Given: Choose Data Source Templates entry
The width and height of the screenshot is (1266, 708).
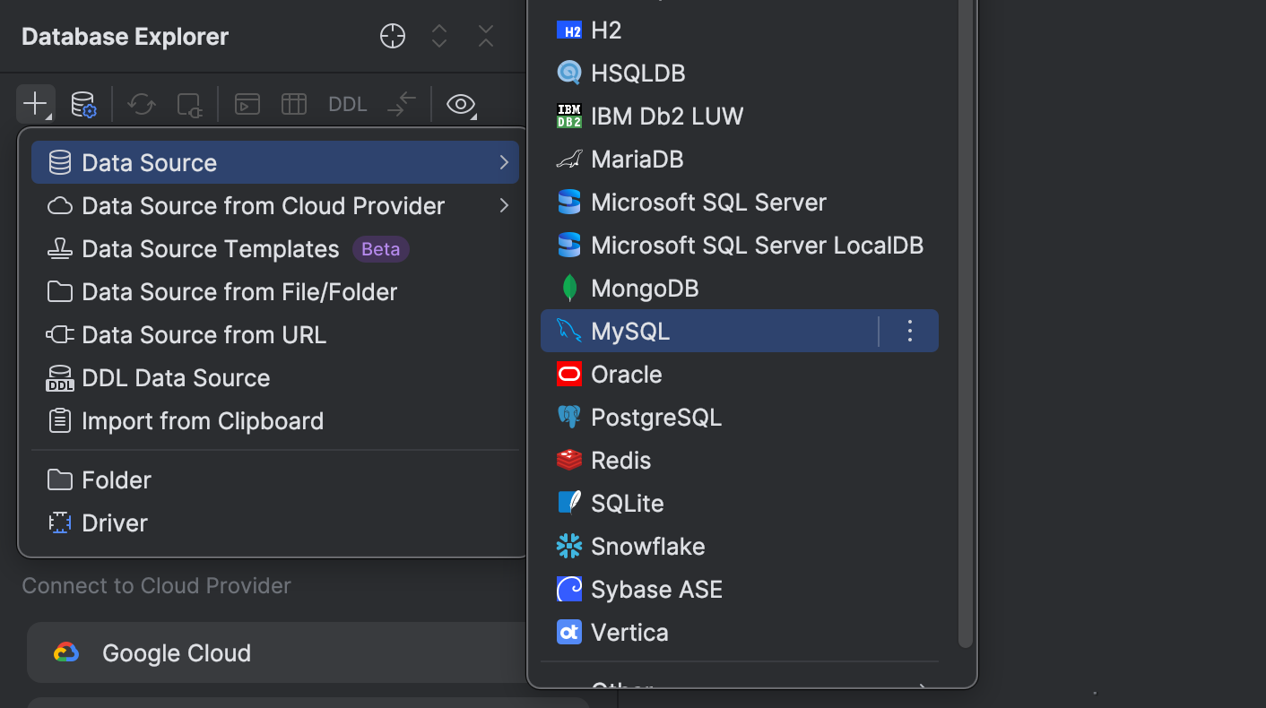Looking at the screenshot, I should click(275, 248).
